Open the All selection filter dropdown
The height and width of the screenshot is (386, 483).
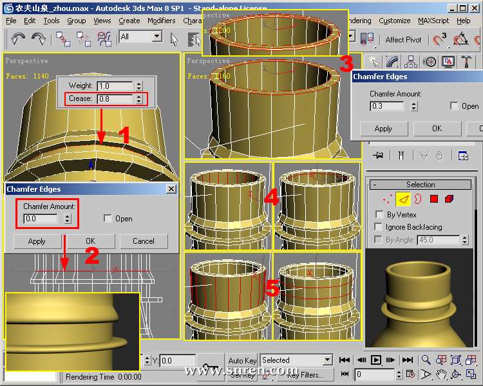(157, 36)
